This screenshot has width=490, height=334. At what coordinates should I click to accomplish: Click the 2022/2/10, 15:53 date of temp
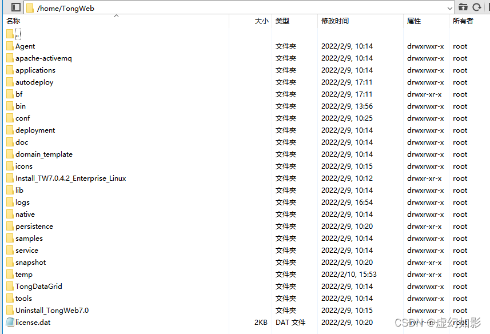[349, 275]
